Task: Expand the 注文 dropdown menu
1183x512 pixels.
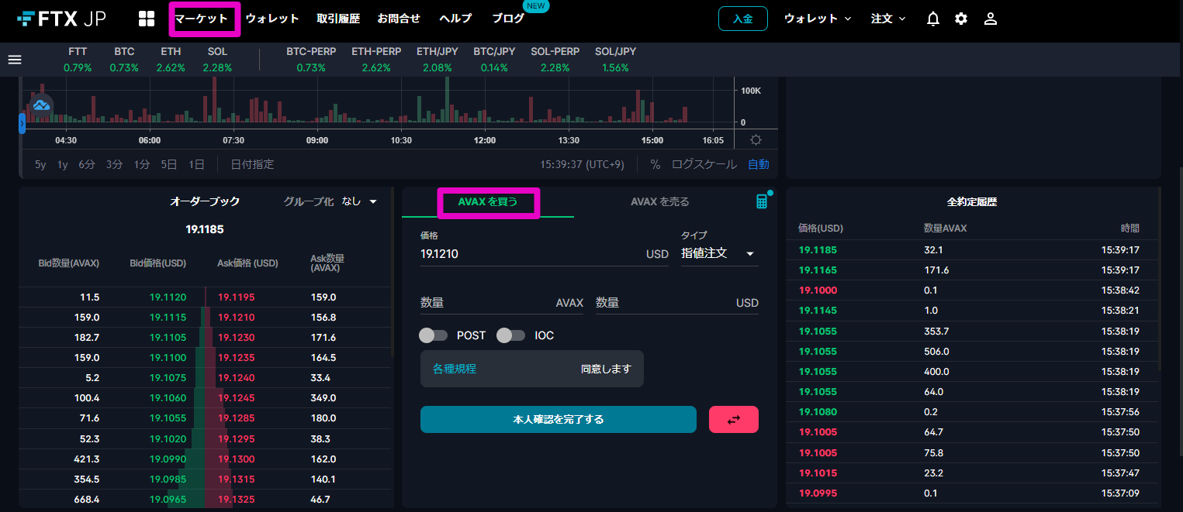Action: tap(888, 19)
